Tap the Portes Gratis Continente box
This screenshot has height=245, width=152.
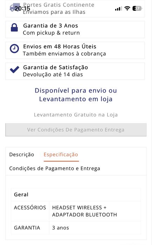point(75,9)
